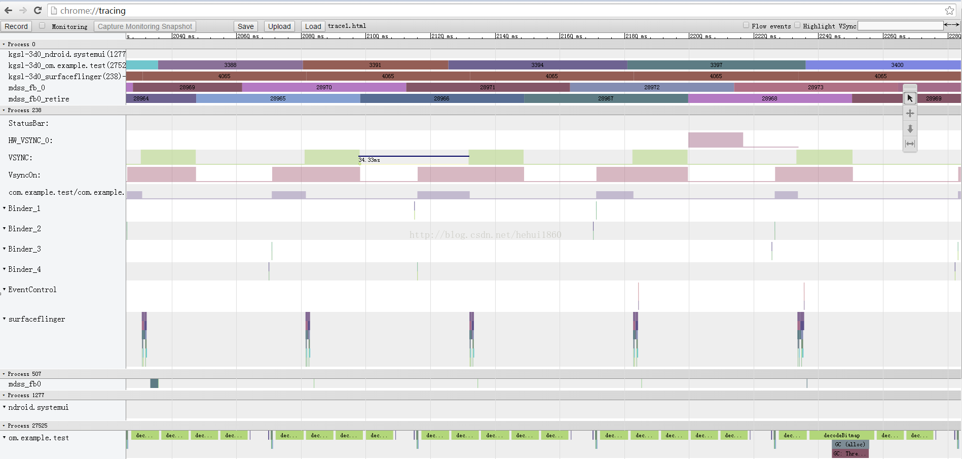The image size is (962, 459).
Task: Select slice 3388 in kgsl-3d0 example.test track
Action: (x=230, y=65)
